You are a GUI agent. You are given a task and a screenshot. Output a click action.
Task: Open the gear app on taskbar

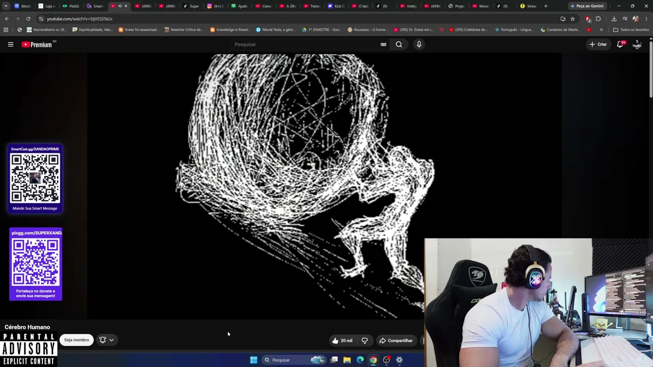[399, 360]
